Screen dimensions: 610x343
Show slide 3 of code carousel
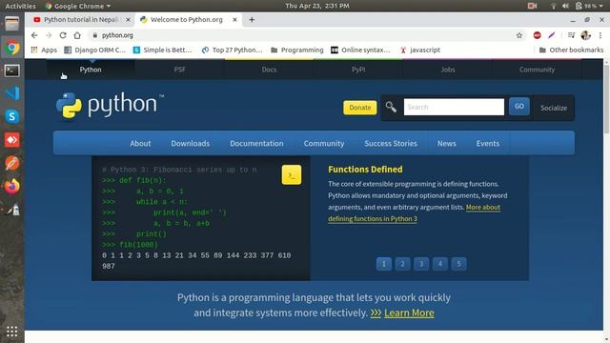421,264
